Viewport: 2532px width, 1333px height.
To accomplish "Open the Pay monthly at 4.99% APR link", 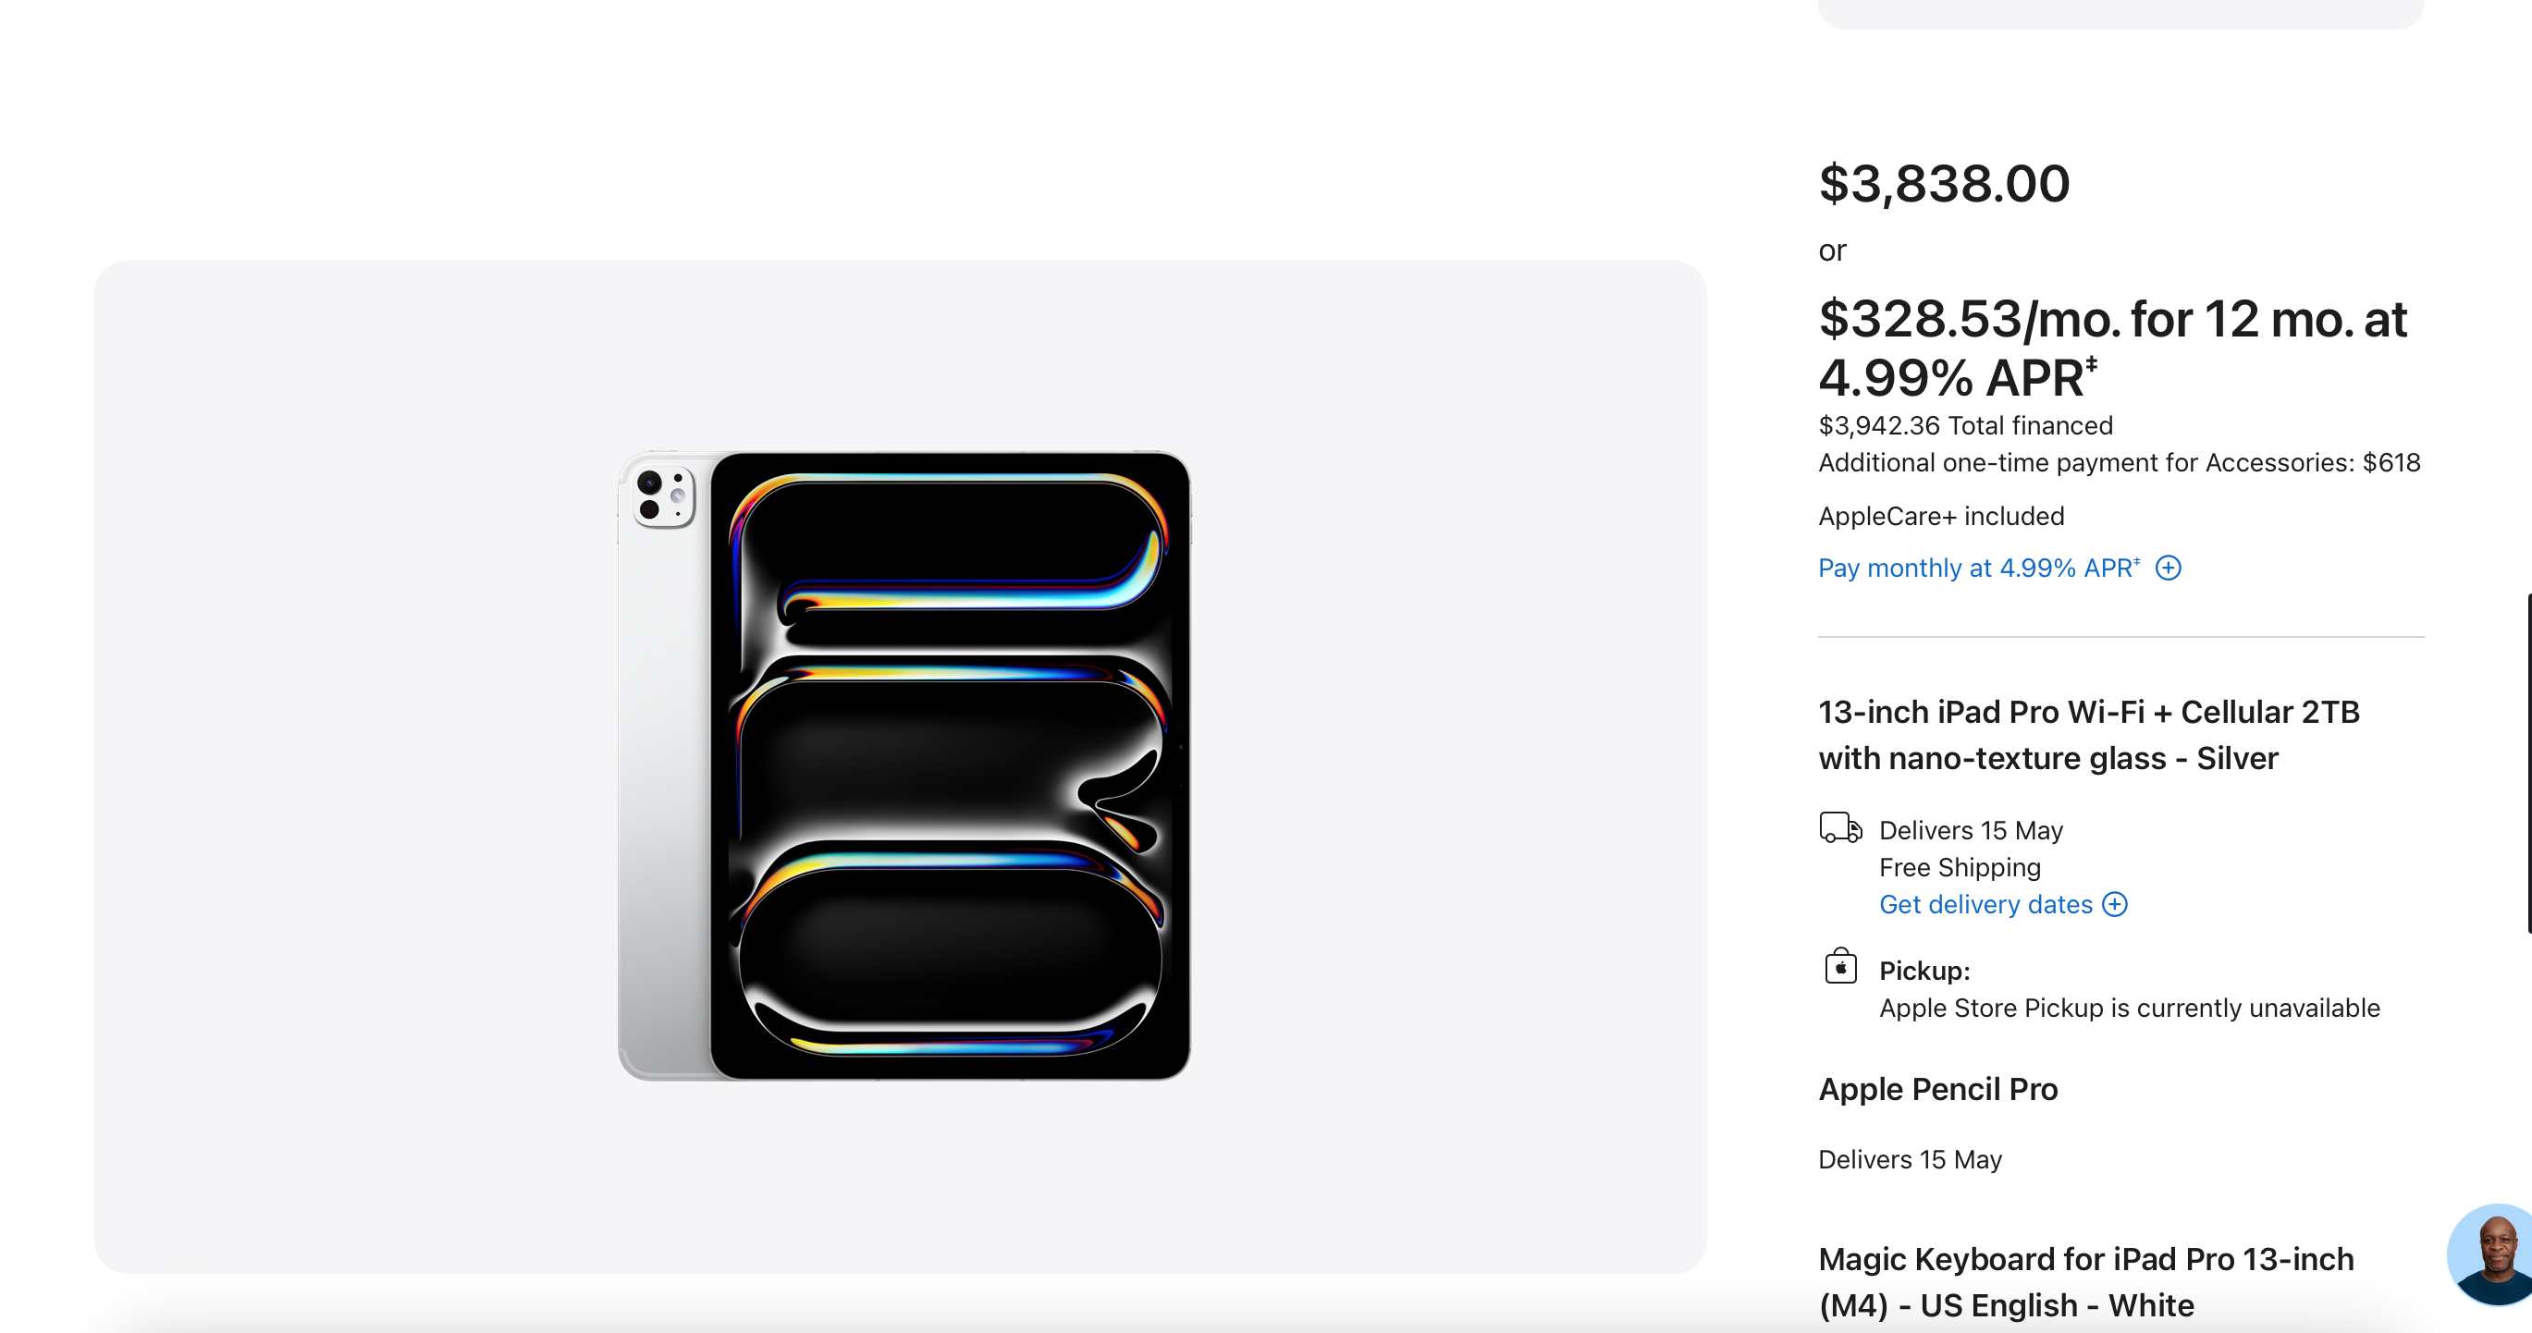I will pyautogui.click(x=1978, y=568).
